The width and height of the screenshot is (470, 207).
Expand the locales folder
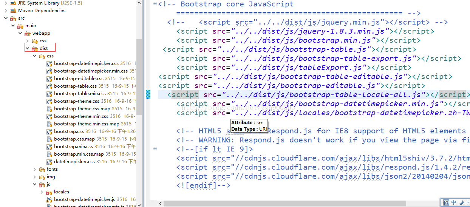(x=42, y=192)
